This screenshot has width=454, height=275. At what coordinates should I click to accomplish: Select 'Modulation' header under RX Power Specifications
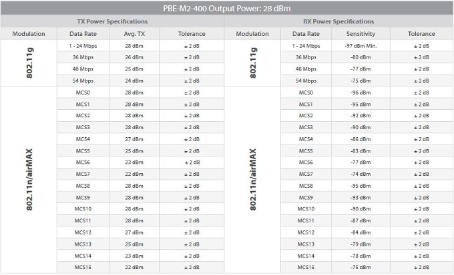click(252, 34)
